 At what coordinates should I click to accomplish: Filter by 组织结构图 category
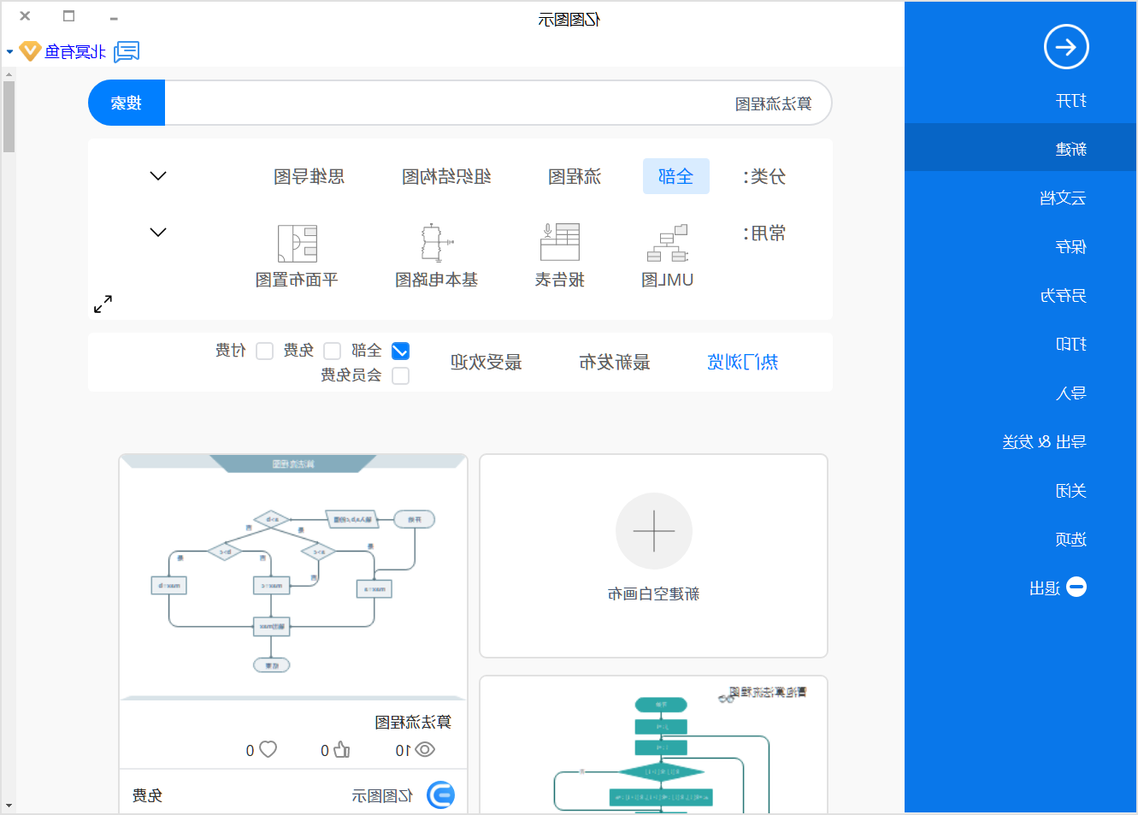point(446,176)
